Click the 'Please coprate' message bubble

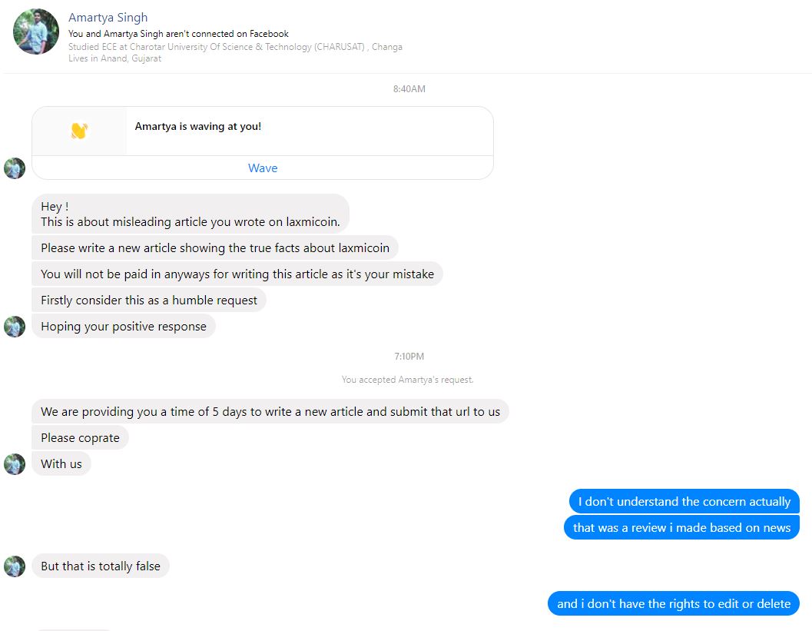[80, 438]
